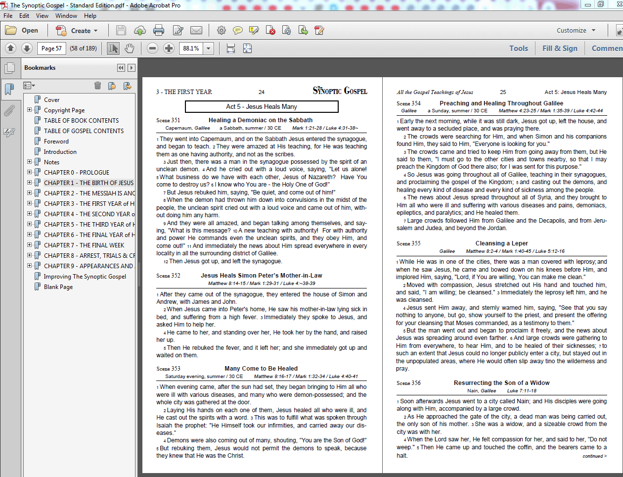Delete selected bookmark with trash icon
This screenshot has width=623, height=477.
pyautogui.click(x=97, y=86)
